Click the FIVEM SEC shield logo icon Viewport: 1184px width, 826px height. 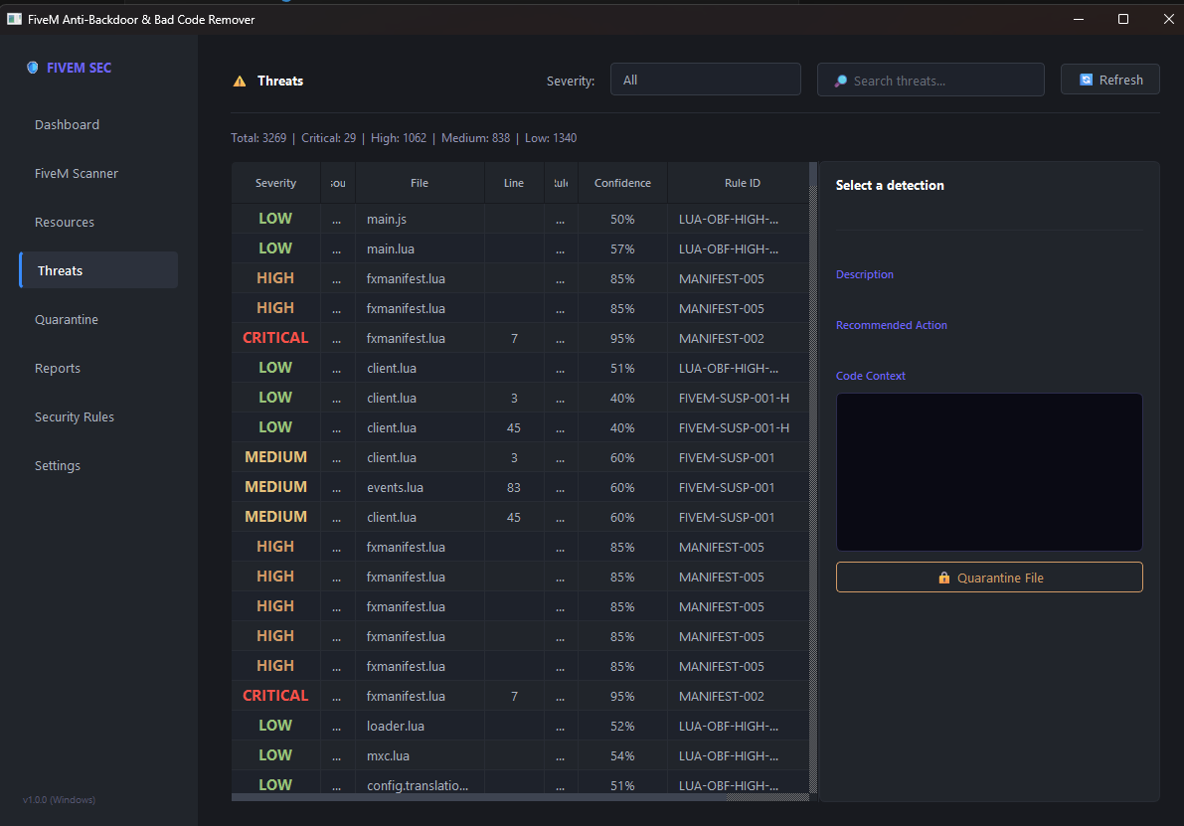pos(33,68)
